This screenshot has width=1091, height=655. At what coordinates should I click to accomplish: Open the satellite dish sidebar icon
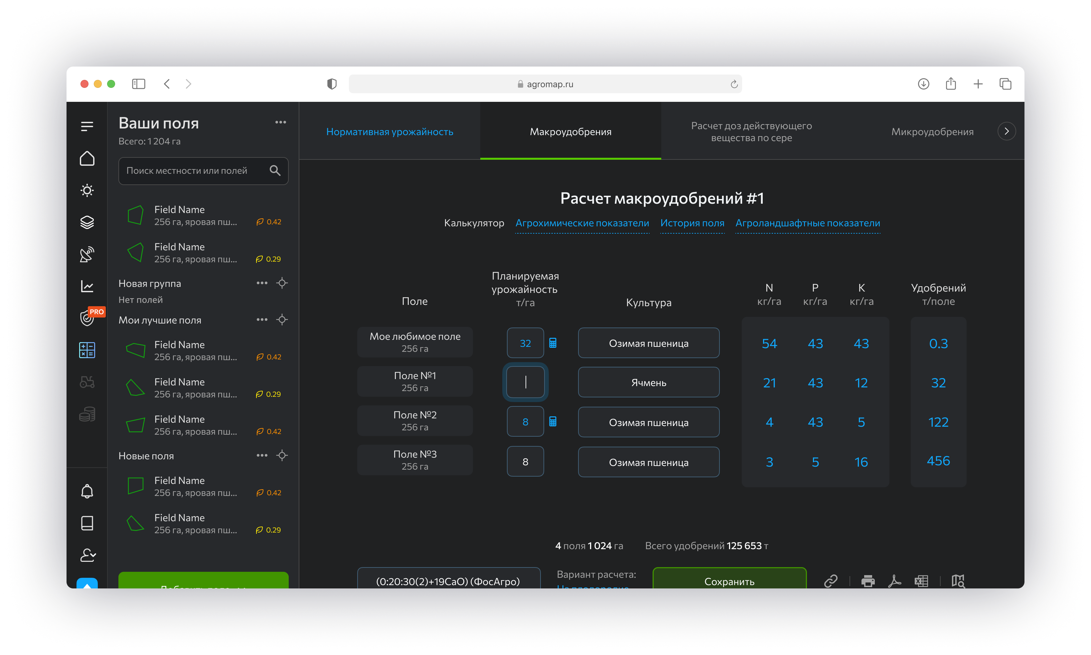coord(87,254)
